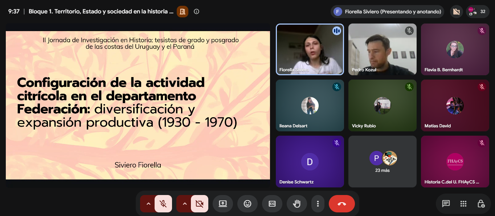The image size is (495, 216).
Task: Click muted mic icon on Denise Schwartz's tile
Action: click(x=337, y=143)
